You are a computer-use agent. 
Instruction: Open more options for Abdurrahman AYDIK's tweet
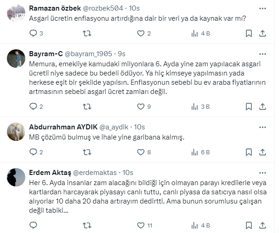(x=262, y=127)
